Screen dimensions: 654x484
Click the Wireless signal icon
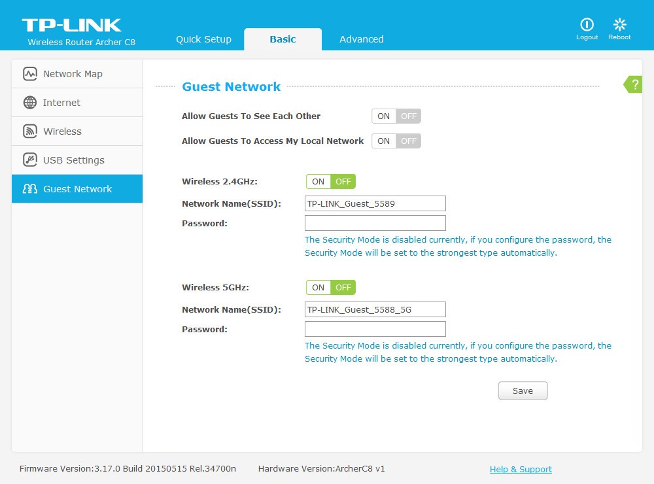click(x=29, y=131)
